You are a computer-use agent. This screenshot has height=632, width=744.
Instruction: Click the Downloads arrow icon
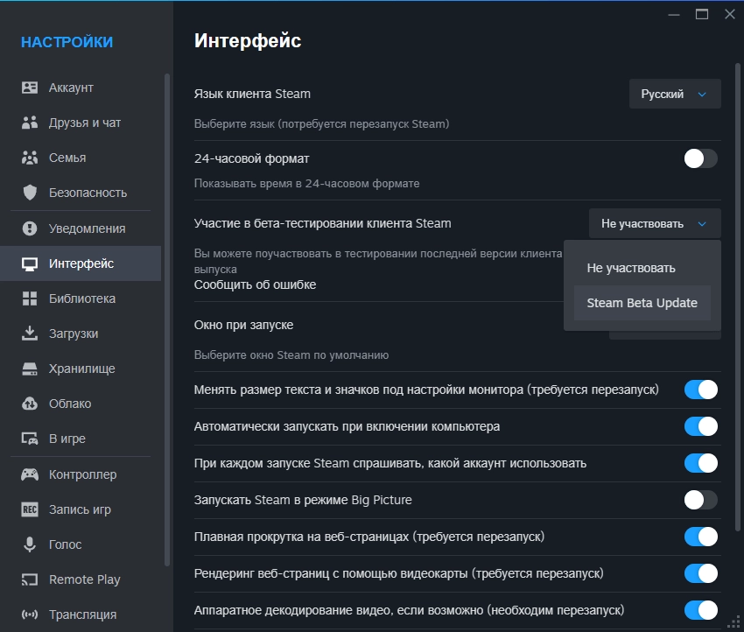coord(30,334)
